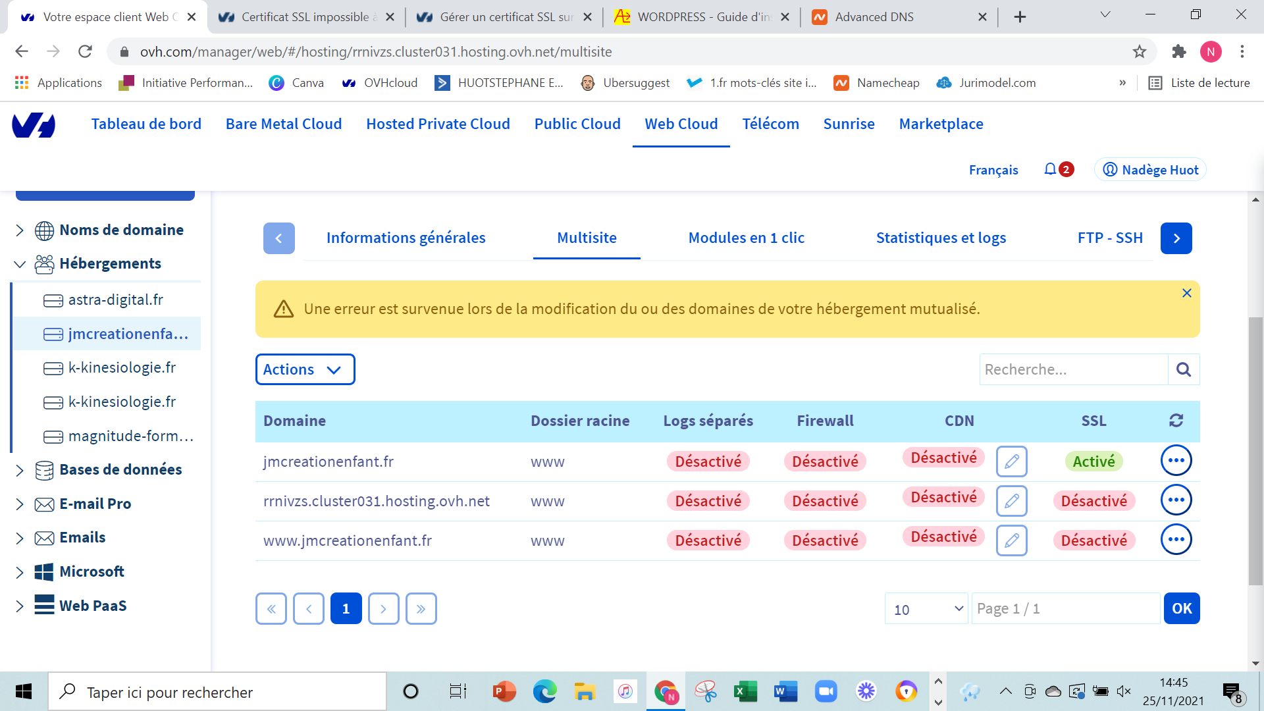Open the notifications bell
Screen dimensions: 1264x711
tap(1050, 170)
